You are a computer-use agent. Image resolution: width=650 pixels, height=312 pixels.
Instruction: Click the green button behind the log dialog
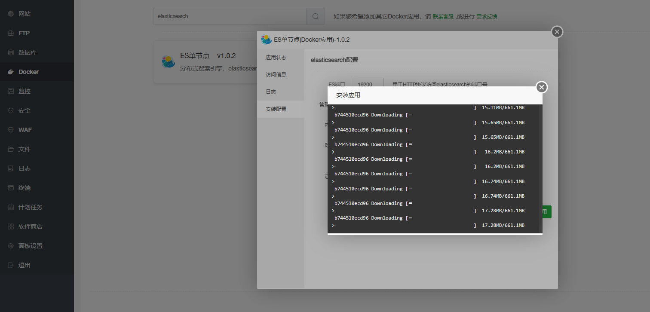point(547,212)
